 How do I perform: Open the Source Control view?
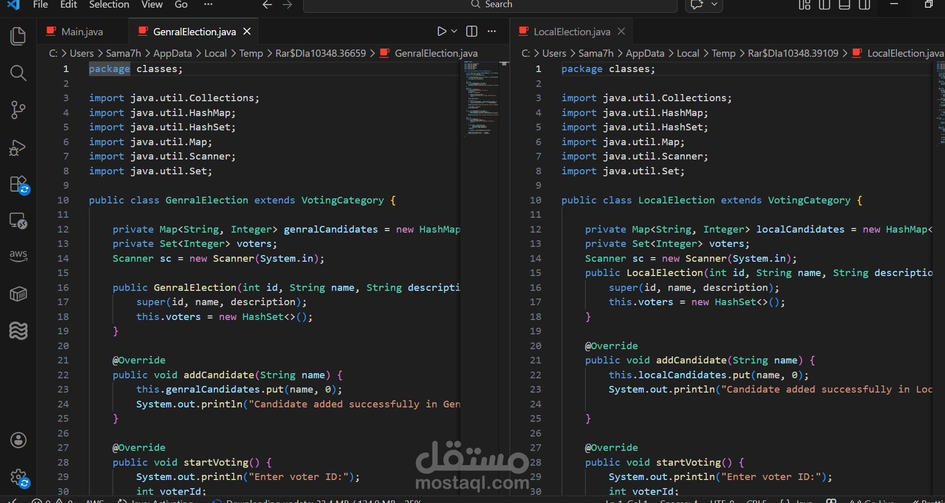[18, 110]
